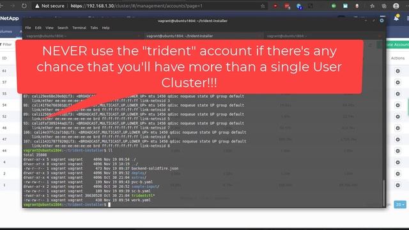Bookmark page with the star icon
Viewport: 409px width, 230px height.
263,6
